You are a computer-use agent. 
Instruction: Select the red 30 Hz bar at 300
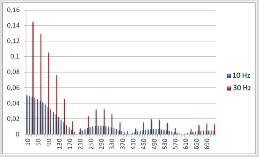[x=104, y=122]
